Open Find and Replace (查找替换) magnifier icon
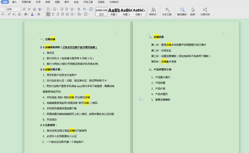This screenshot has width=249, height=153. (182, 10)
